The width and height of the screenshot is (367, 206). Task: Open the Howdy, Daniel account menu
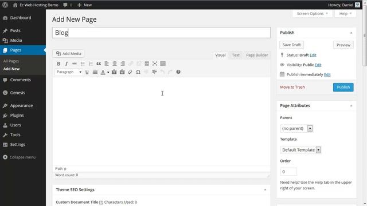[x=344, y=5]
